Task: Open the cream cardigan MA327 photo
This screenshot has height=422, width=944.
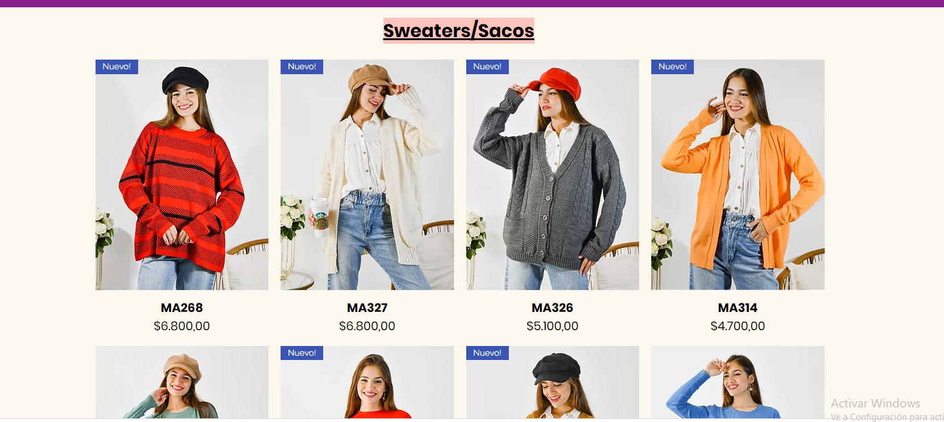Action: pyautogui.click(x=367, y=175)
